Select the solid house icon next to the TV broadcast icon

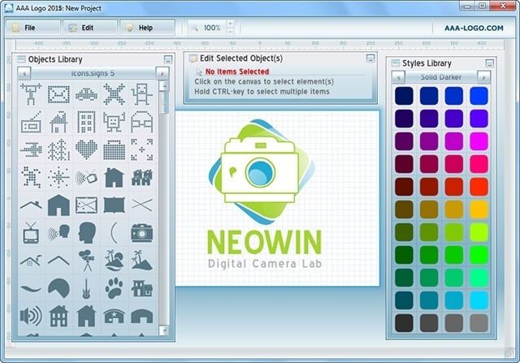[x=114, y=177]
